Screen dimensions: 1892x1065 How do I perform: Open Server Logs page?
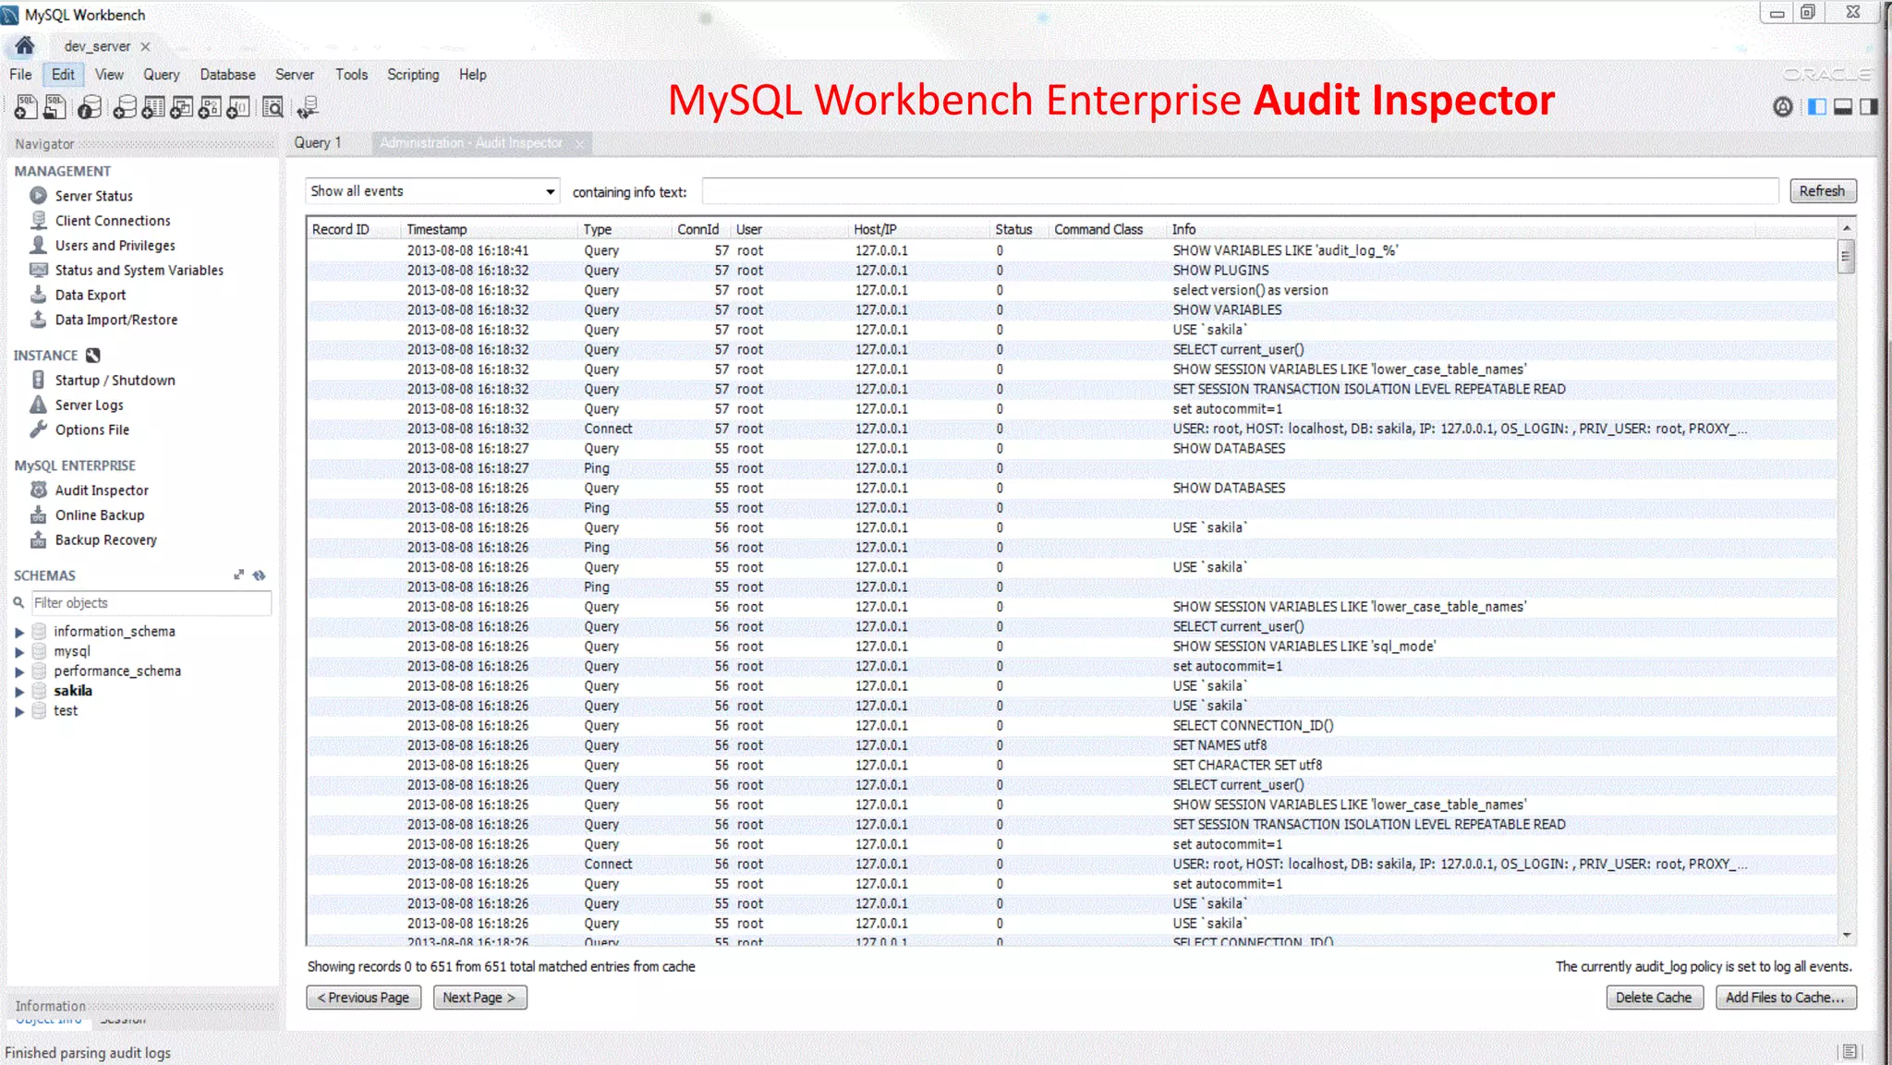pyautogui.click(x=89, y=405)
